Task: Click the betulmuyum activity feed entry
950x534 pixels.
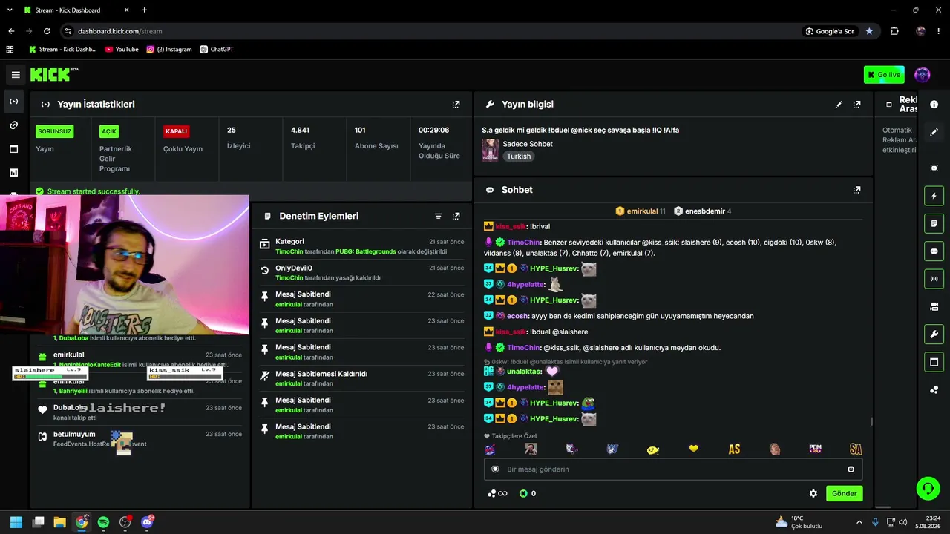Action: pyautogui.click(x=140, y=438)
